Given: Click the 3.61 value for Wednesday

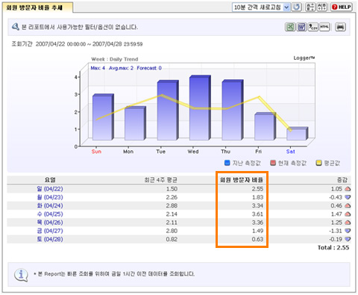Looking at the screenshot, I should point(257,214).
